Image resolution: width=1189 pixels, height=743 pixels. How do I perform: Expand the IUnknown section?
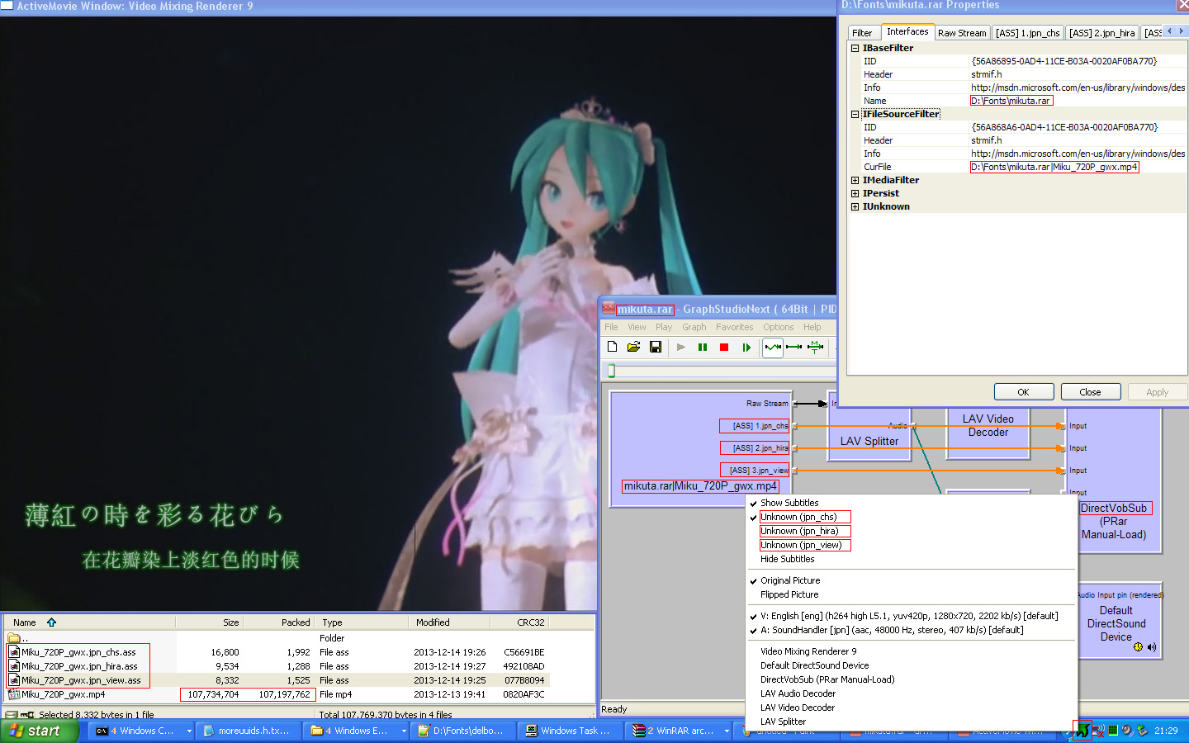pos(855,206)
